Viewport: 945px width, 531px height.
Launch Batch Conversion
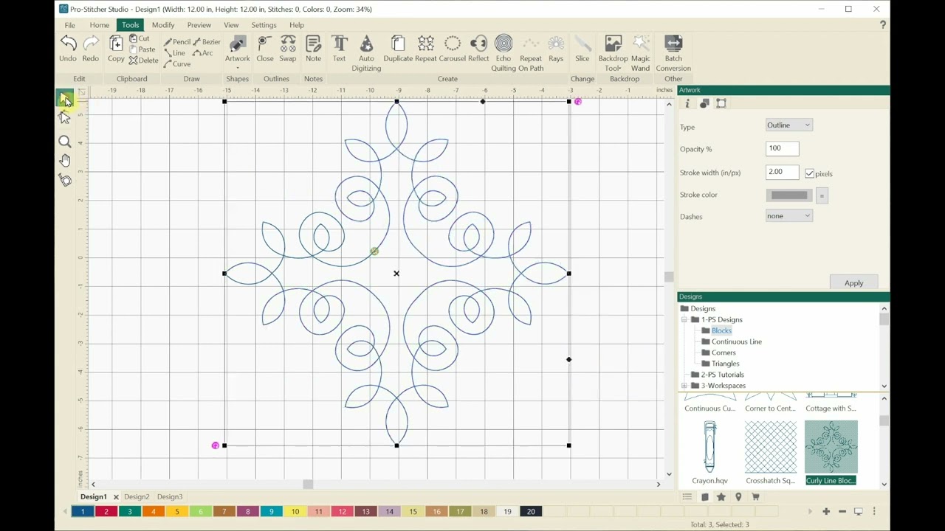coord(673,53)
